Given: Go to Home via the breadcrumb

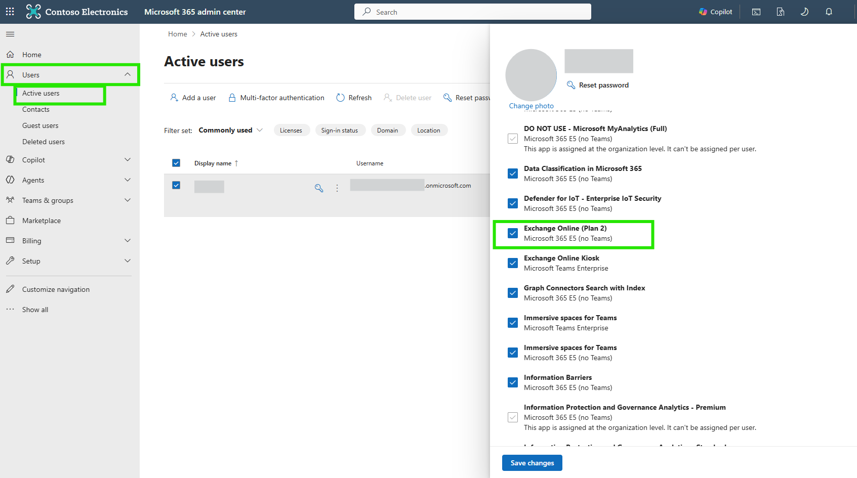Looking at the screenshot, I should (178, 34).
